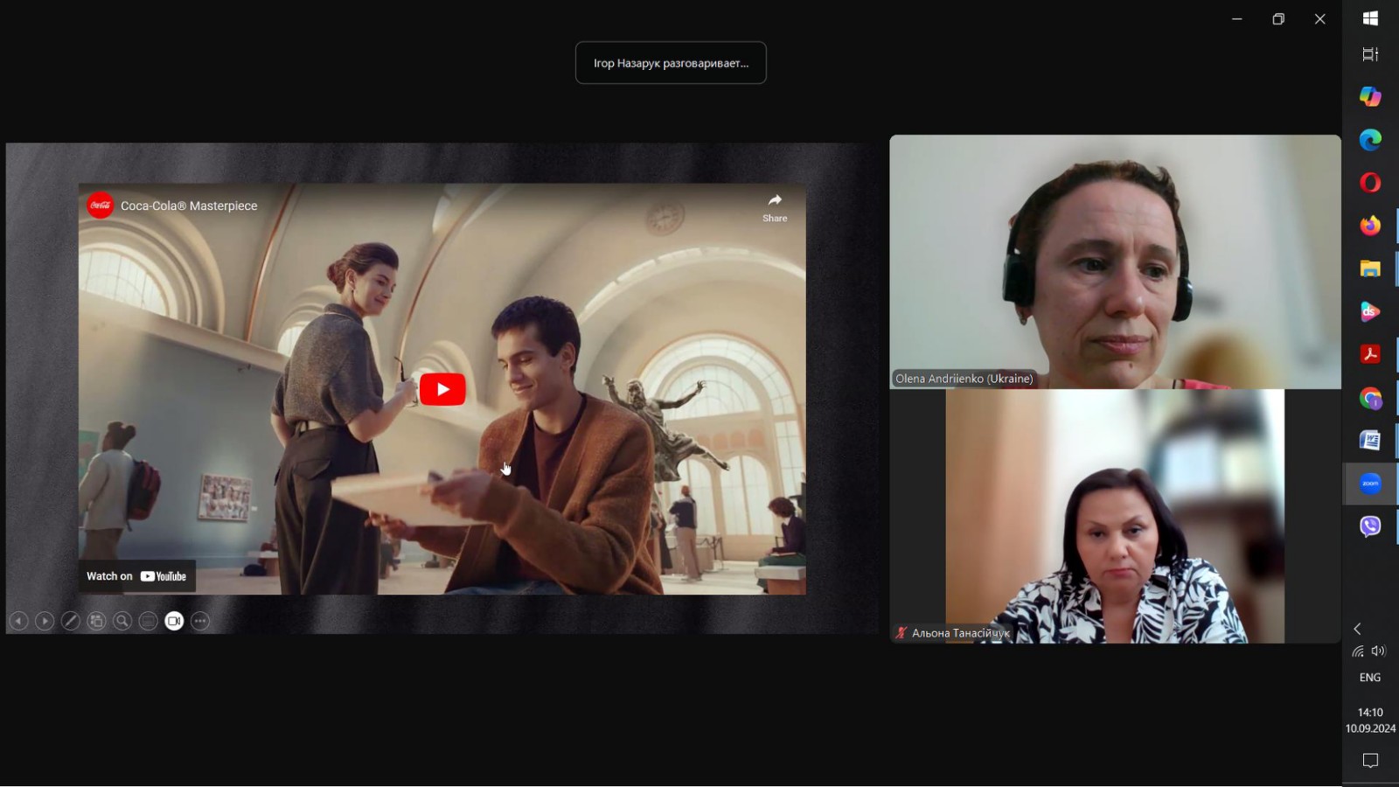
Task: Expand hidden system tray icons chevron
Action: point(1357,629)
